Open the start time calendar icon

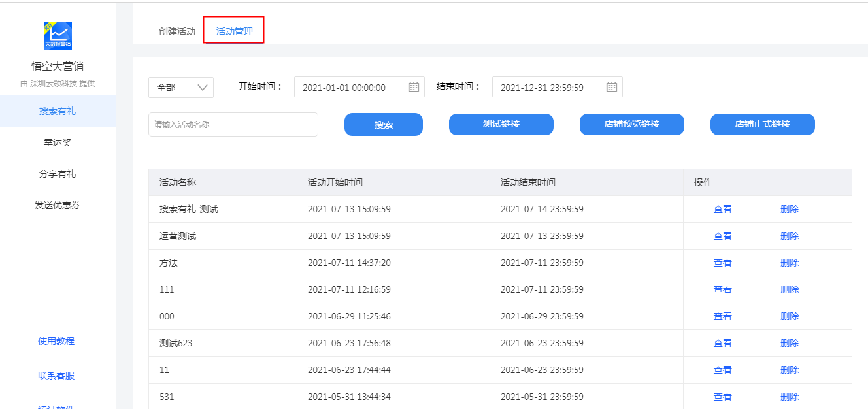414,87
